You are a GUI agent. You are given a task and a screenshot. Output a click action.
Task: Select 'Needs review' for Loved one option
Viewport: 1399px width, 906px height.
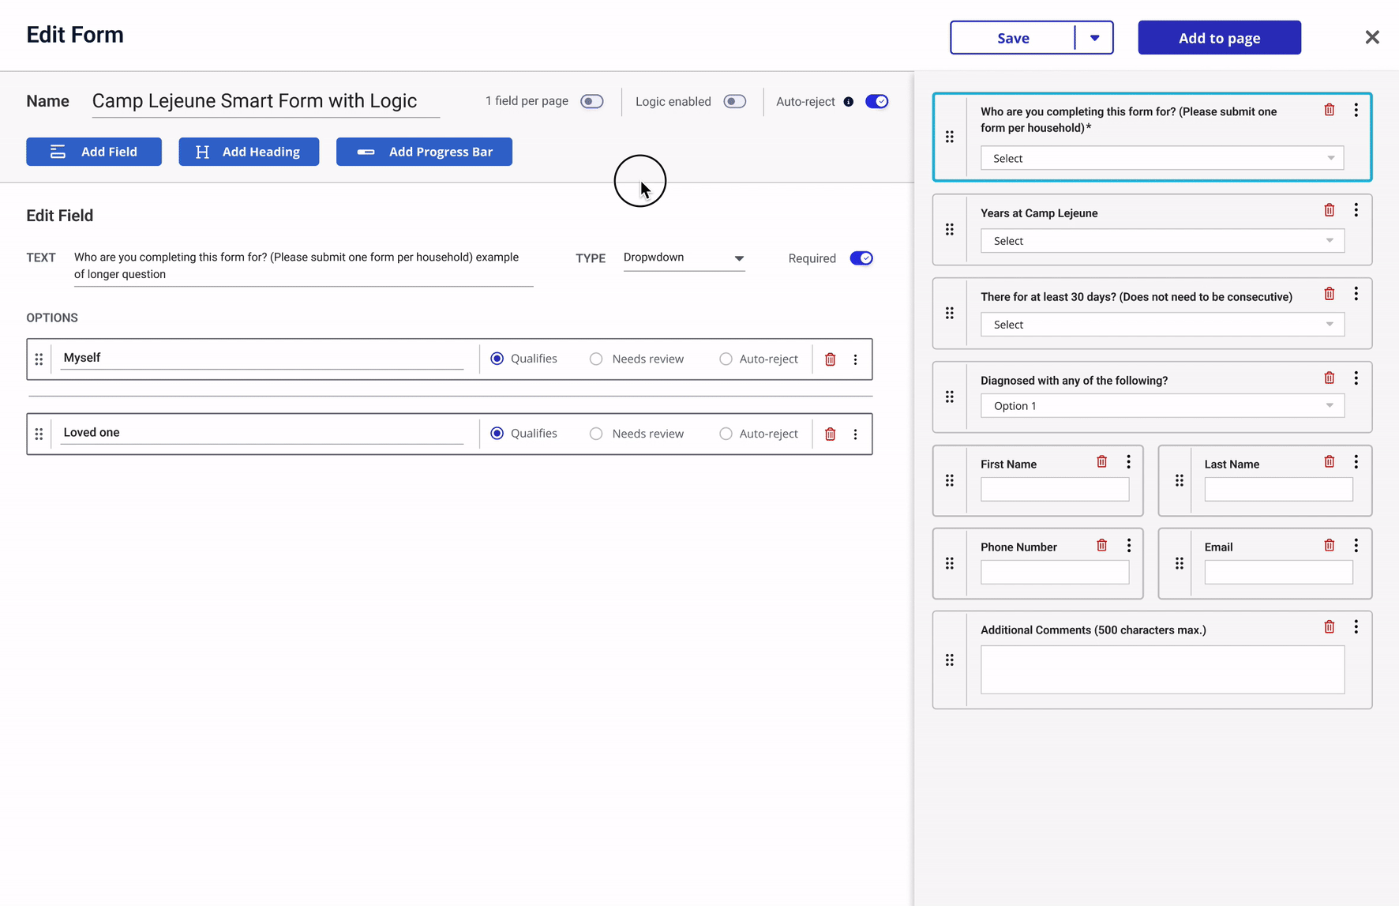pos(596,434)
